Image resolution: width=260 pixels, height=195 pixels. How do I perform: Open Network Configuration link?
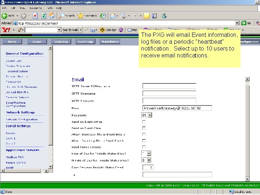click(22, 120)
